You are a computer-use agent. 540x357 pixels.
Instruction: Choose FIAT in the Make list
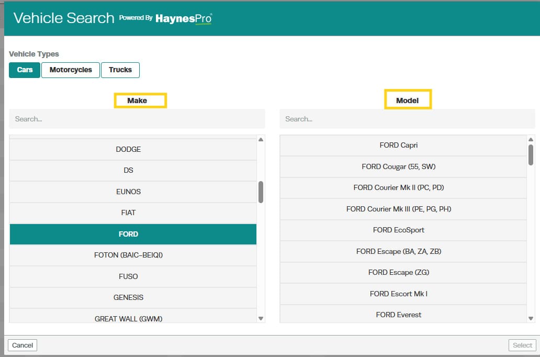click(133, 213)
